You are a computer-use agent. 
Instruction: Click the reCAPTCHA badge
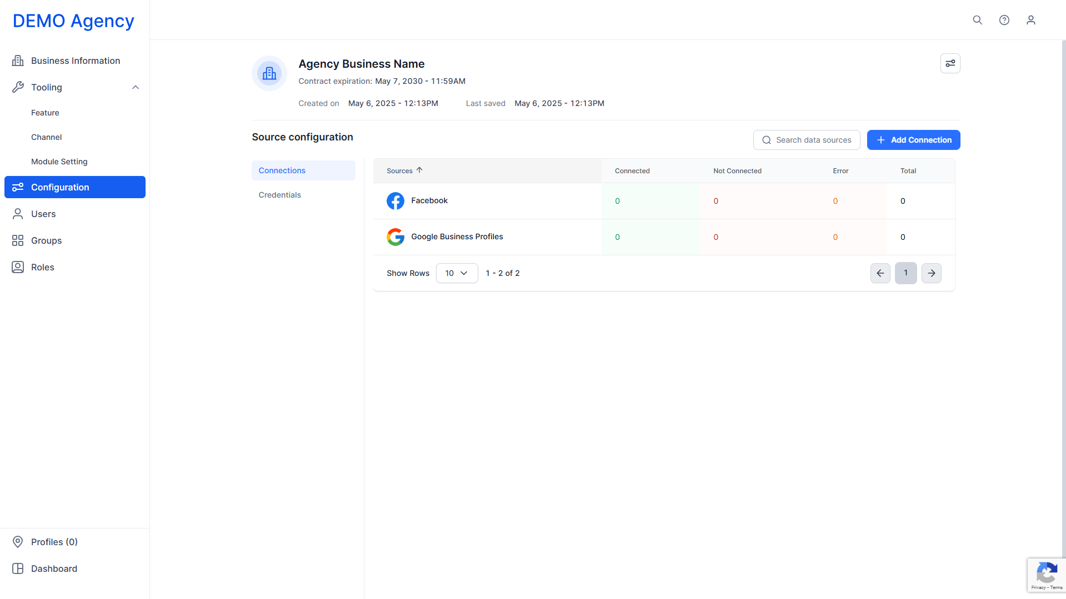(x=1047, y=575)
